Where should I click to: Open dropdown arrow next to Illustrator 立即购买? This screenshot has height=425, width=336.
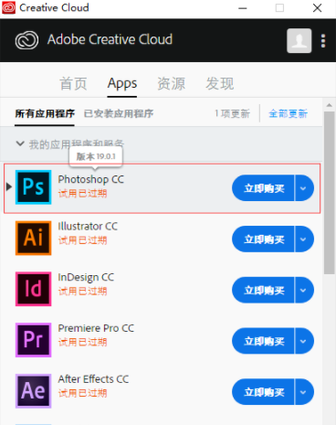coord(304,239)
